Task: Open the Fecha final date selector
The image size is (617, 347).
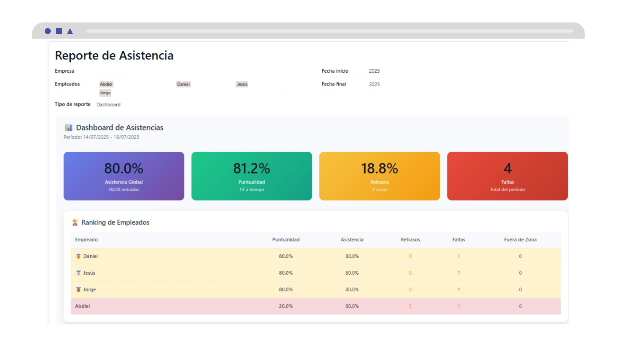Action: [374, 84]
